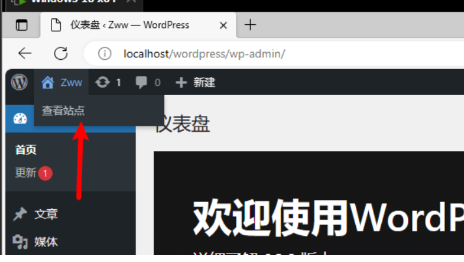
Task: Expand the 新建 (New) menu
Action: click(196, 82)
